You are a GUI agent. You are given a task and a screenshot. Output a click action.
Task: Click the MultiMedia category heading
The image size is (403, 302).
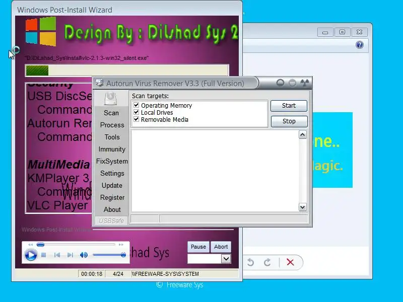click(x=58, y=165)
